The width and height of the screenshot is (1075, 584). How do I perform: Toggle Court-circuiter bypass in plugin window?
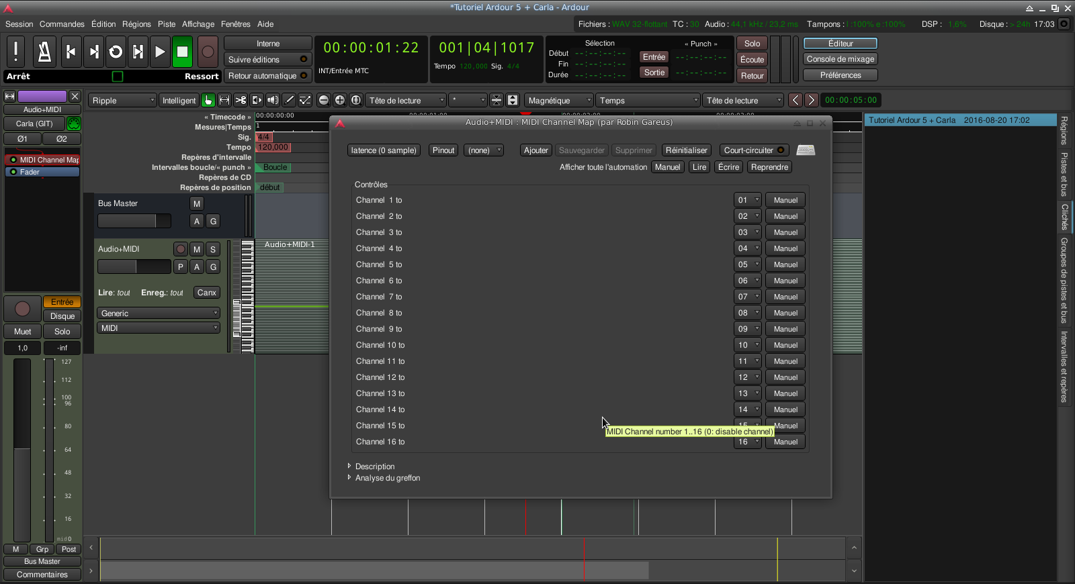pos(754,150)
